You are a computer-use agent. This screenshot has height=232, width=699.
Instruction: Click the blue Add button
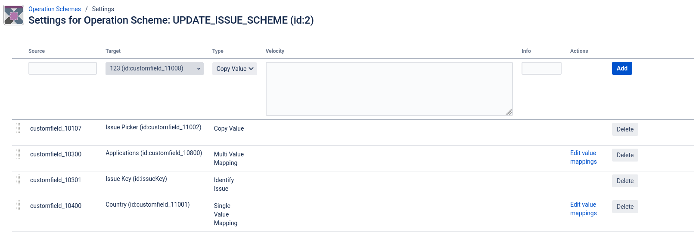point(622,68)
